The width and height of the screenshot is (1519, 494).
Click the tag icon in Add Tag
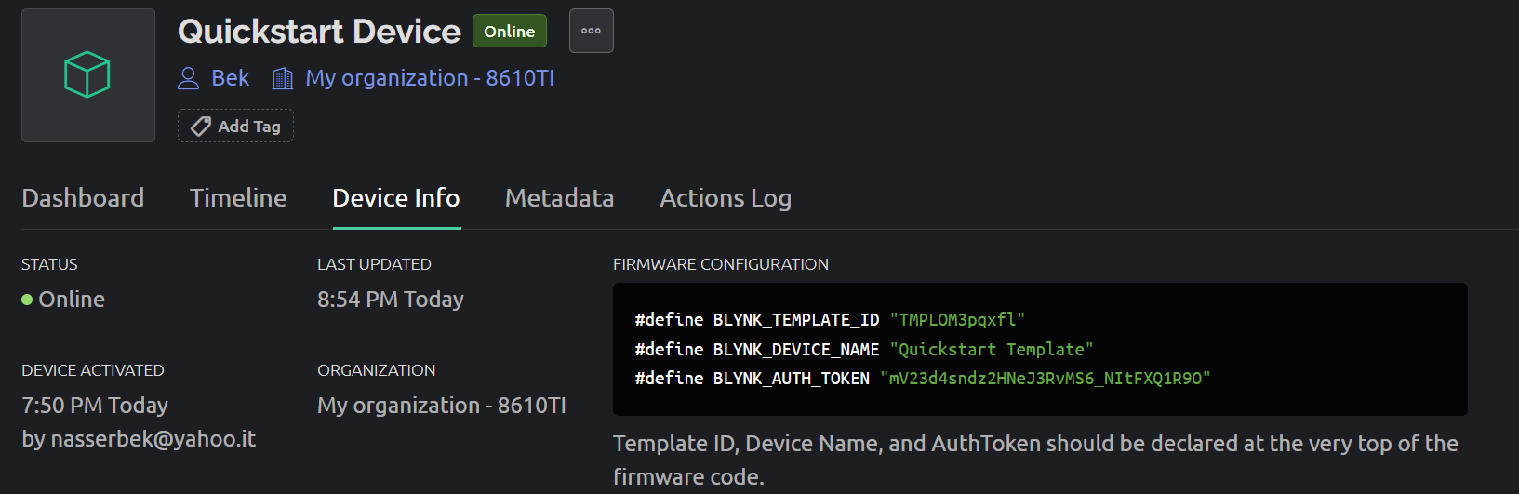[x=200, y=127]
